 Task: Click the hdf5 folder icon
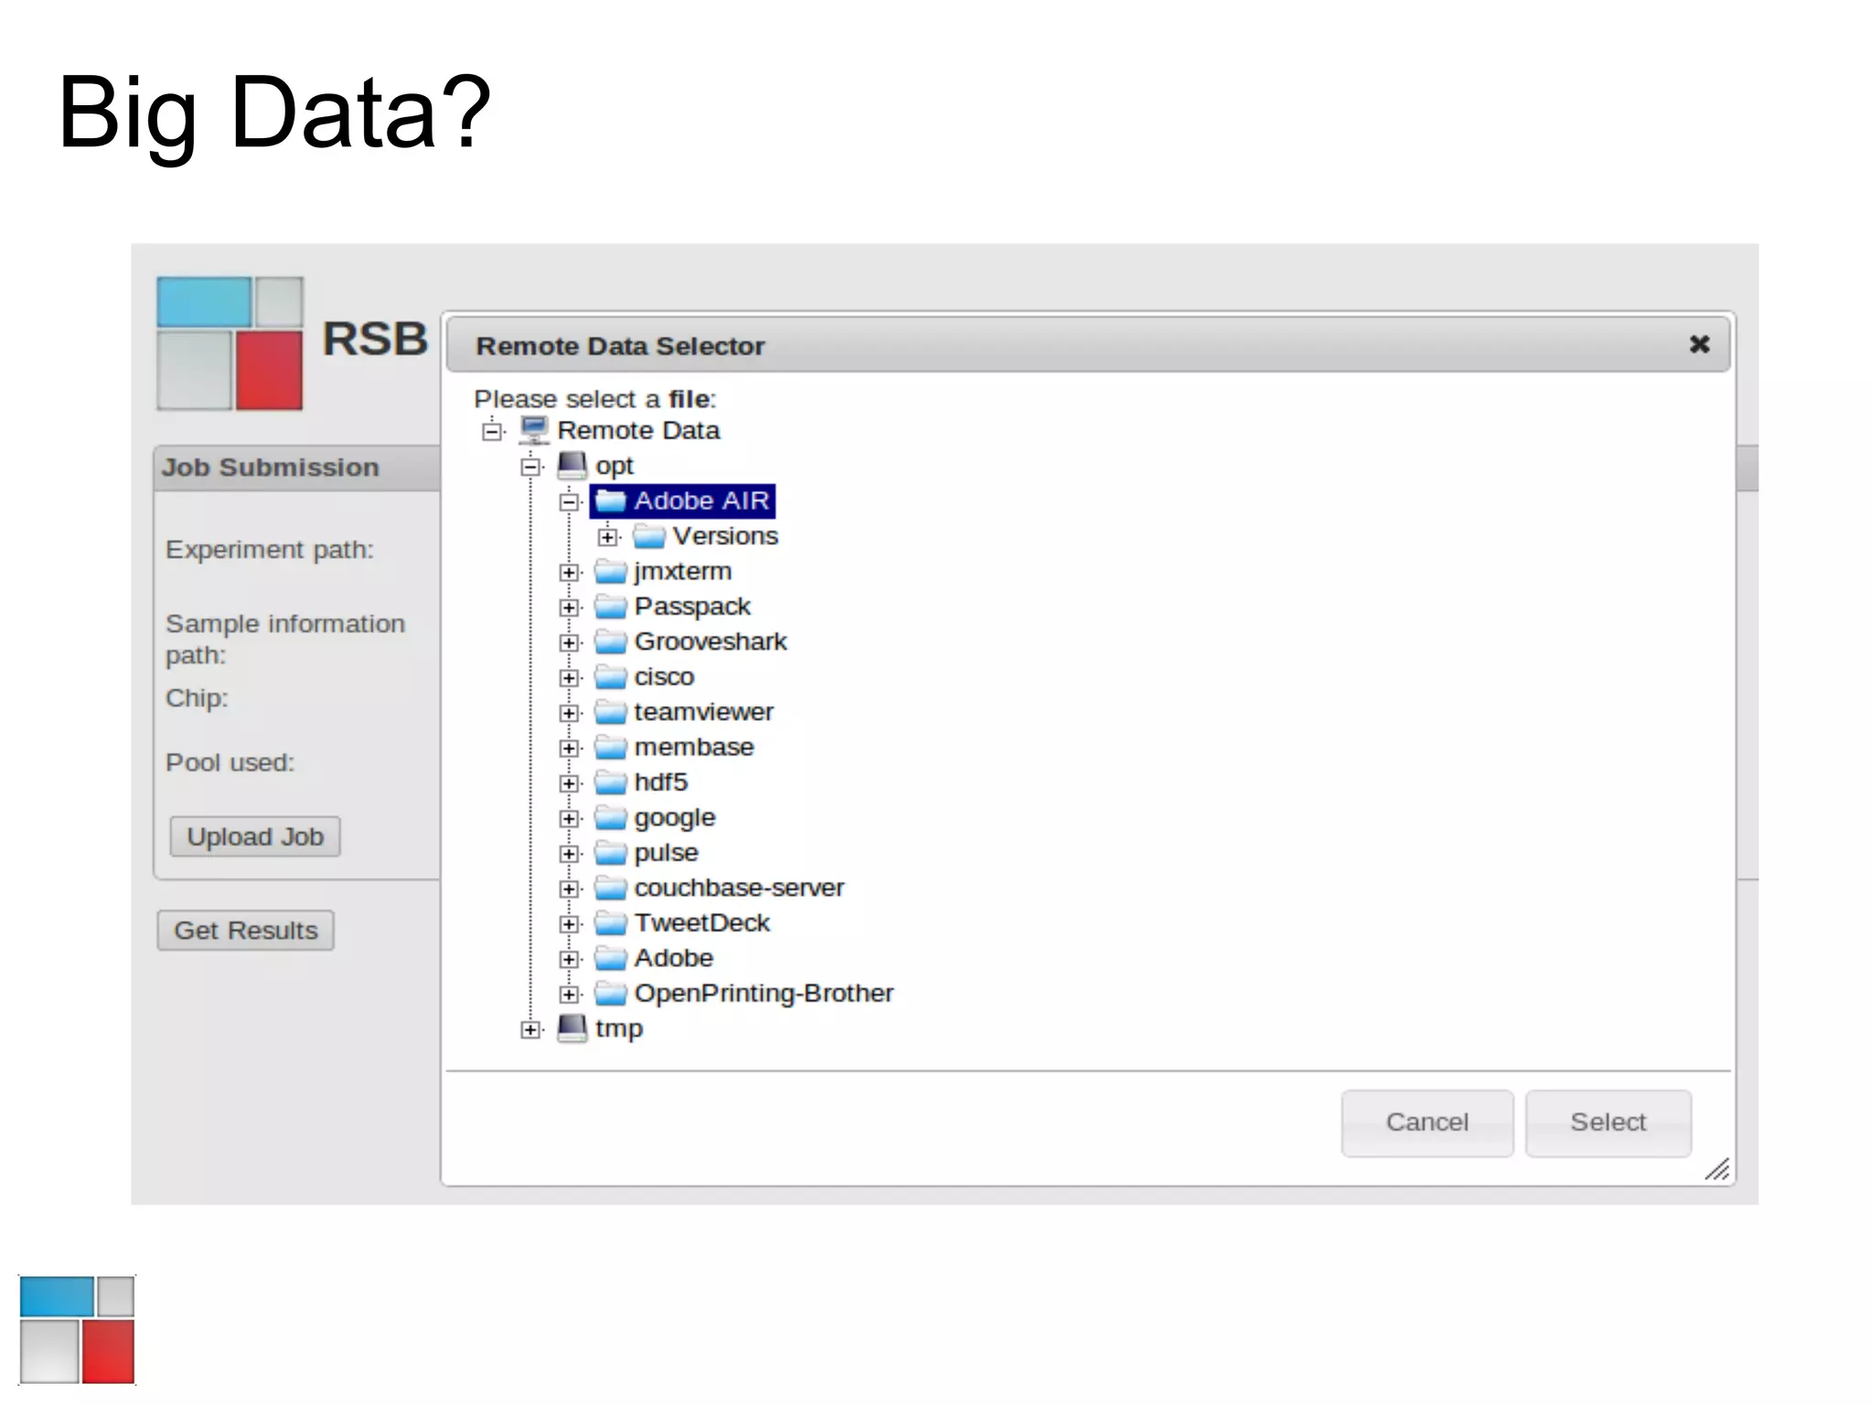click(x=610, y=782)
